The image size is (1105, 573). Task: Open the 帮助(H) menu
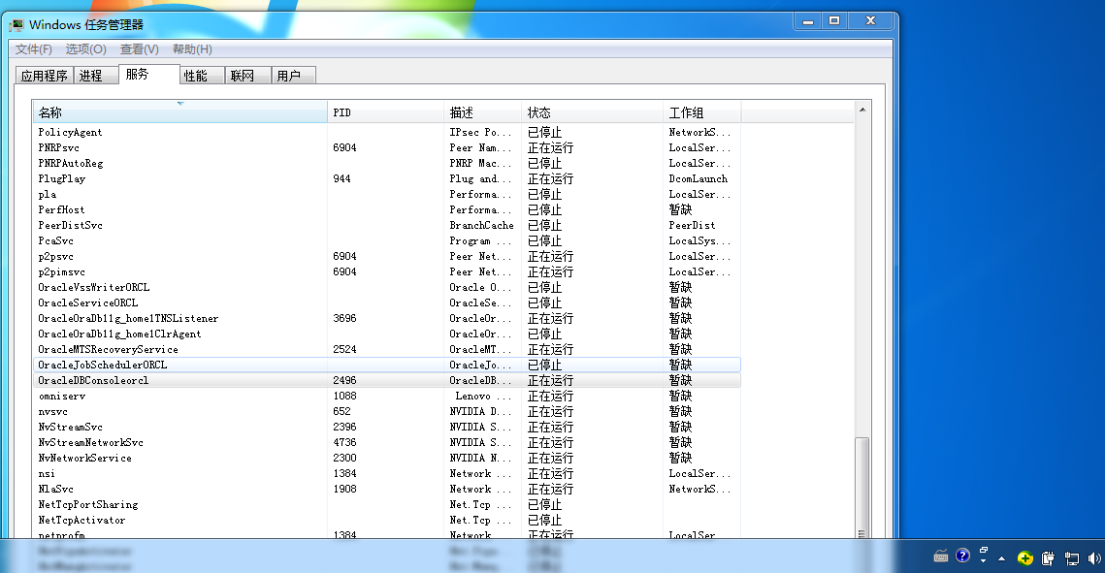[x=192, y=49]
